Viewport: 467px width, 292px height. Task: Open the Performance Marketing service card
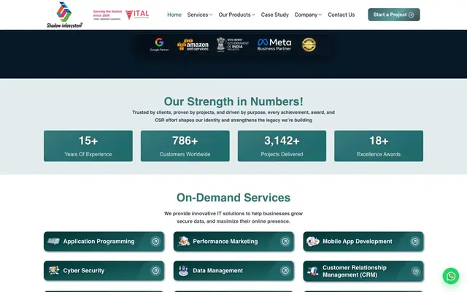click(x=233, y=242)
